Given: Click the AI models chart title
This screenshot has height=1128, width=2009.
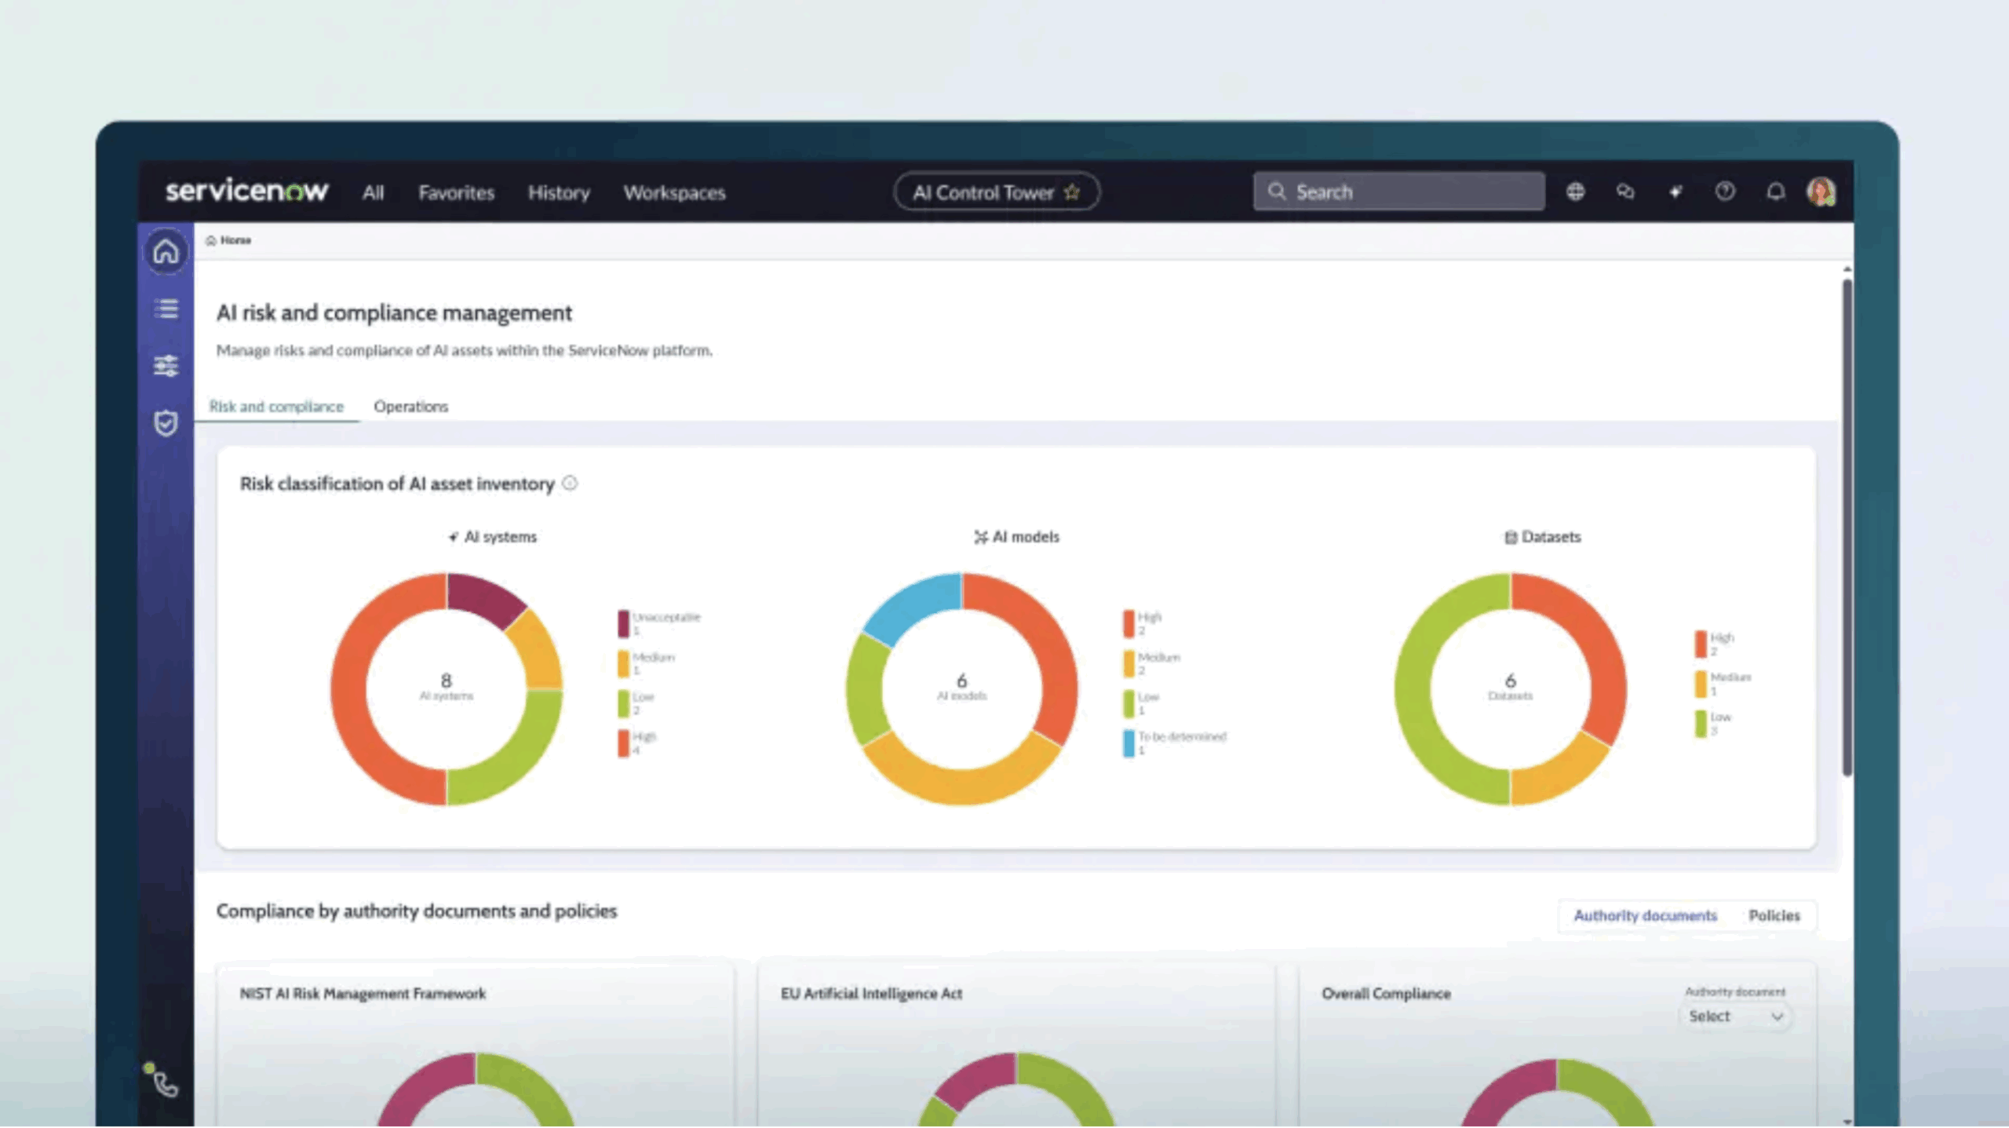Looking at the screenshot, I should 1026,537.
